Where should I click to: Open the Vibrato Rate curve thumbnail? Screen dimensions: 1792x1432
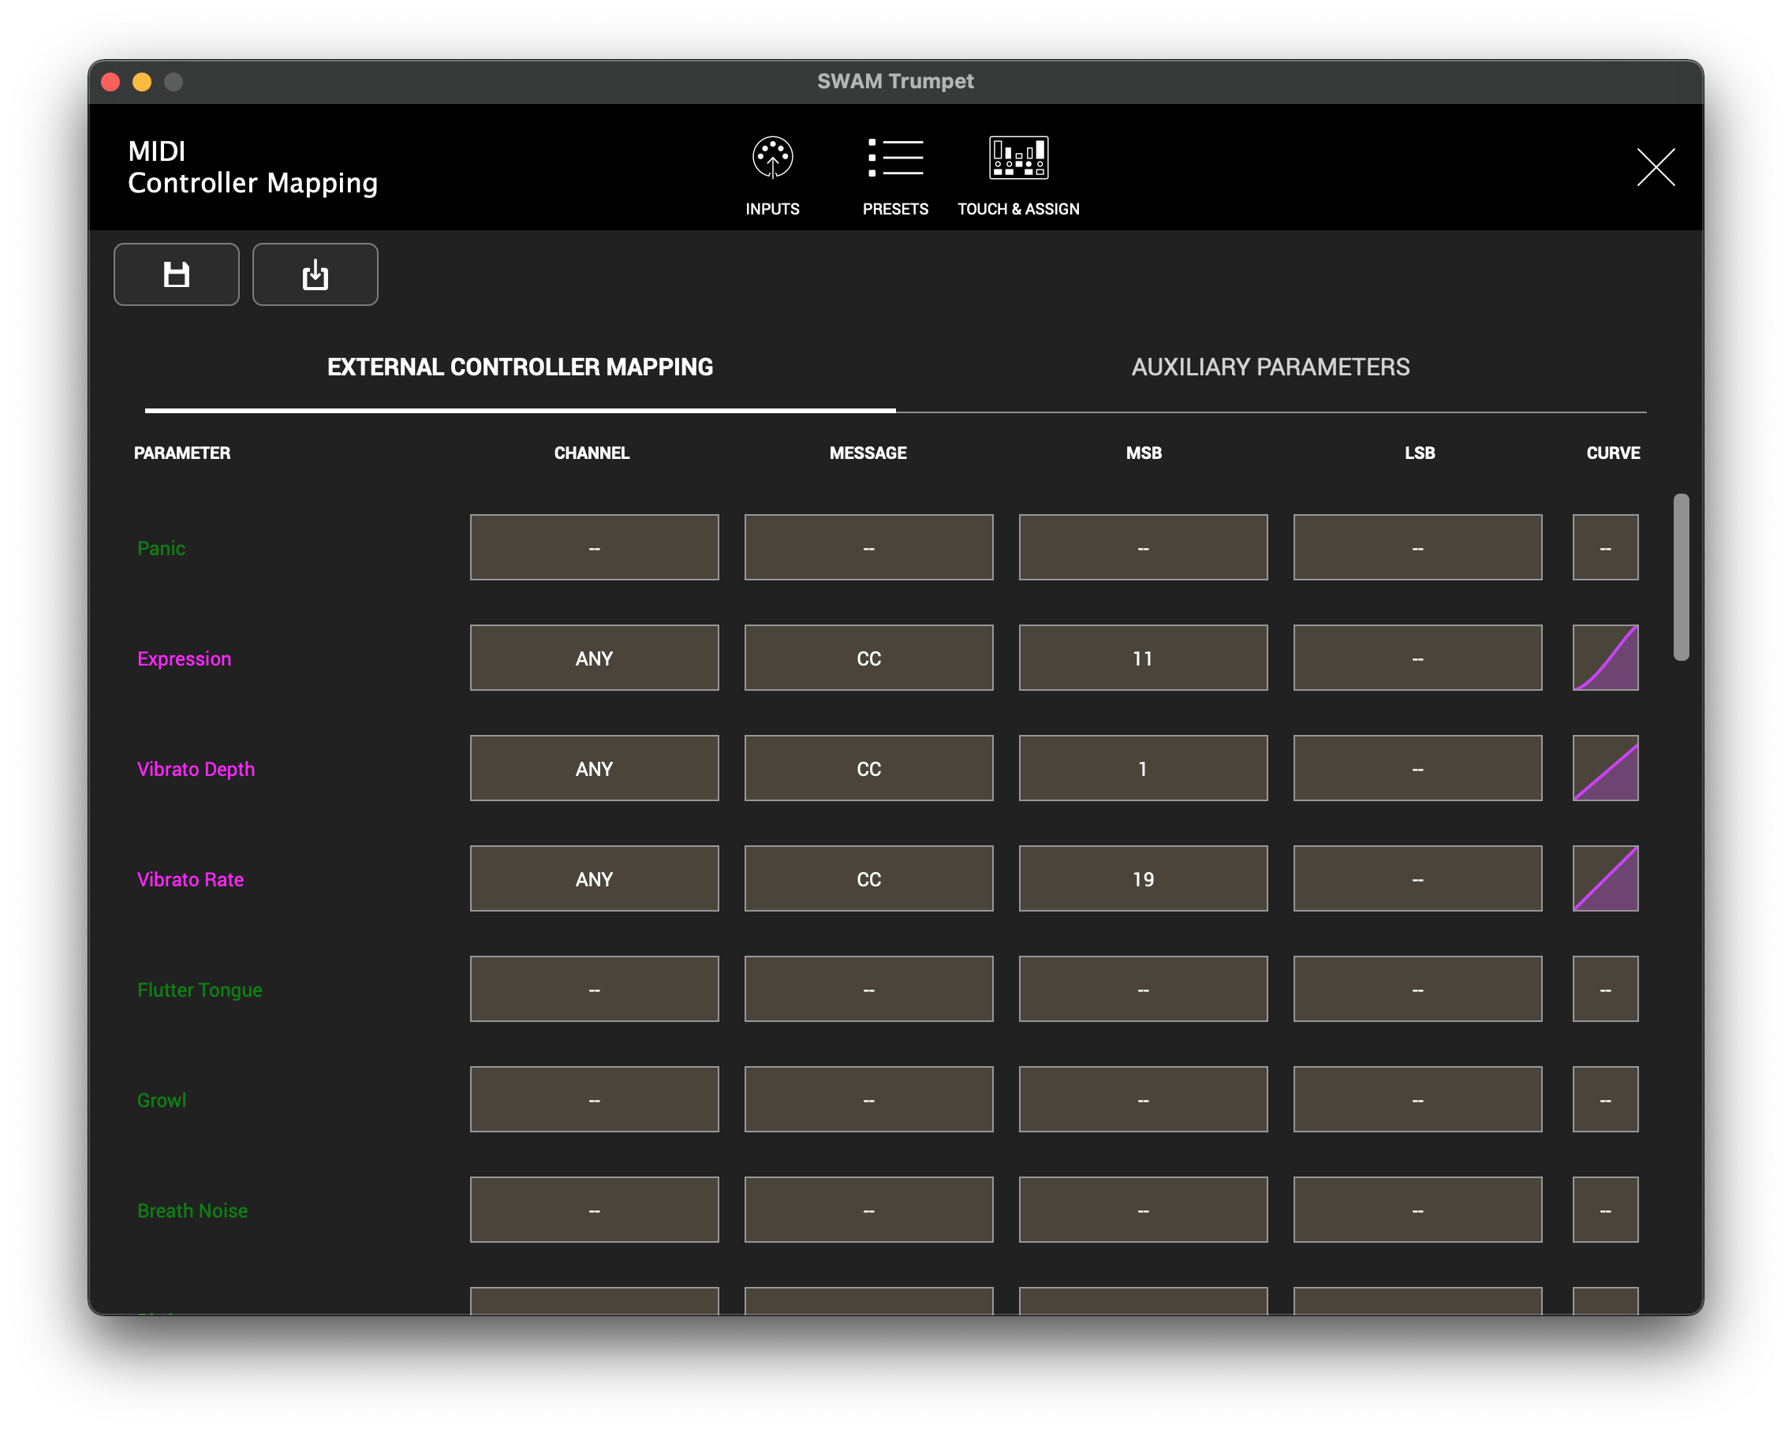1605,878
